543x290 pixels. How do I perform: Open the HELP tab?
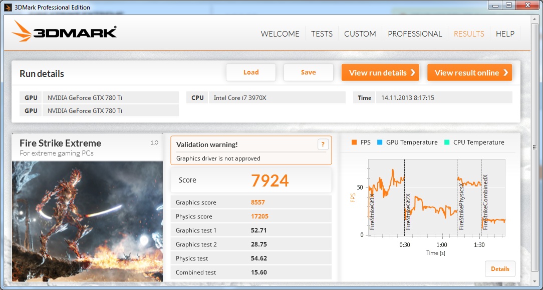click(x=505, y=34)
